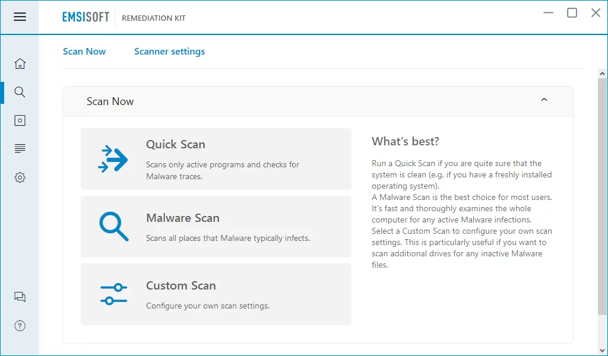This screenshot has height=356, width=608.
Task: Choose Custom Scan option
Action: 181,285
